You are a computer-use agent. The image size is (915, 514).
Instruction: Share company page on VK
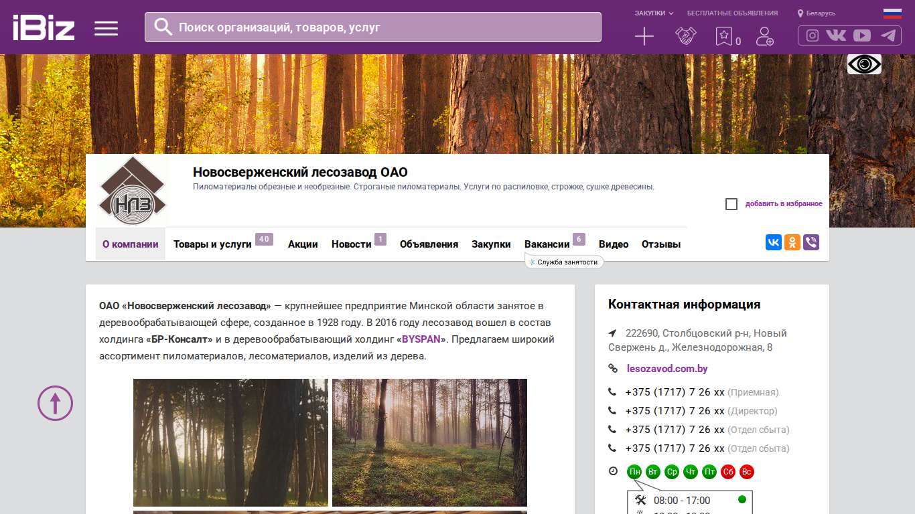click(x=774, y=242)
